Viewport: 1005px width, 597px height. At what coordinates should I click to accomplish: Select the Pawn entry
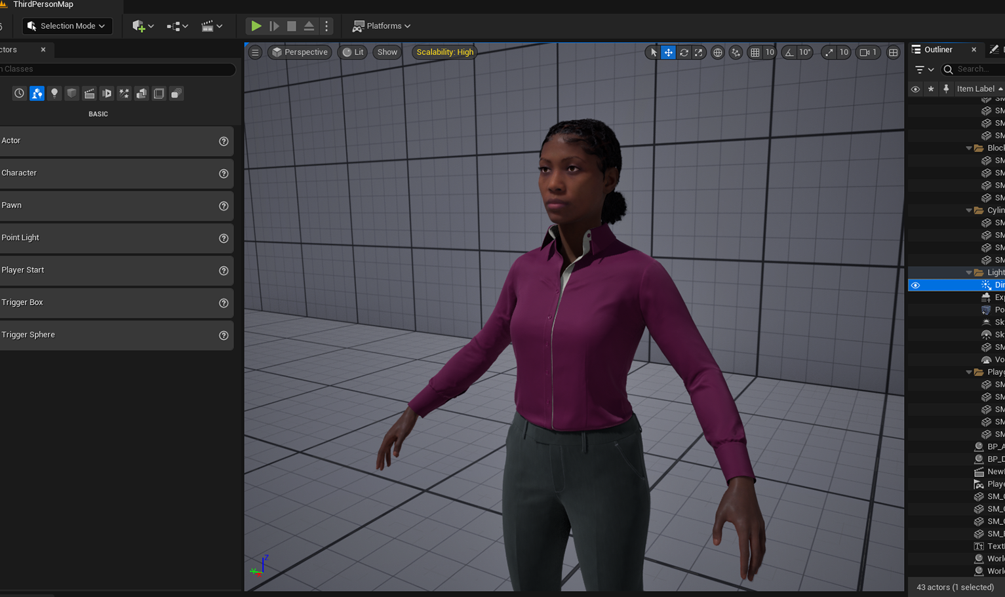[117, 206]
